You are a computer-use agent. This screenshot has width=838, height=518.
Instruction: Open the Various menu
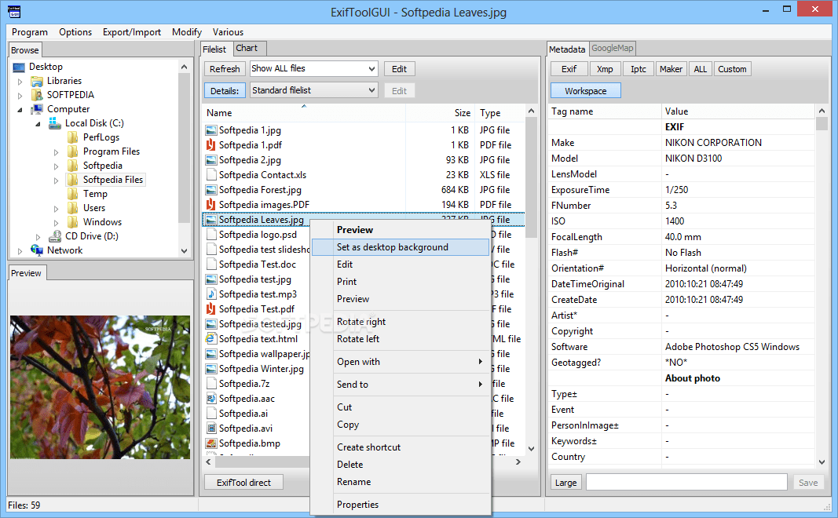[228, 32]
